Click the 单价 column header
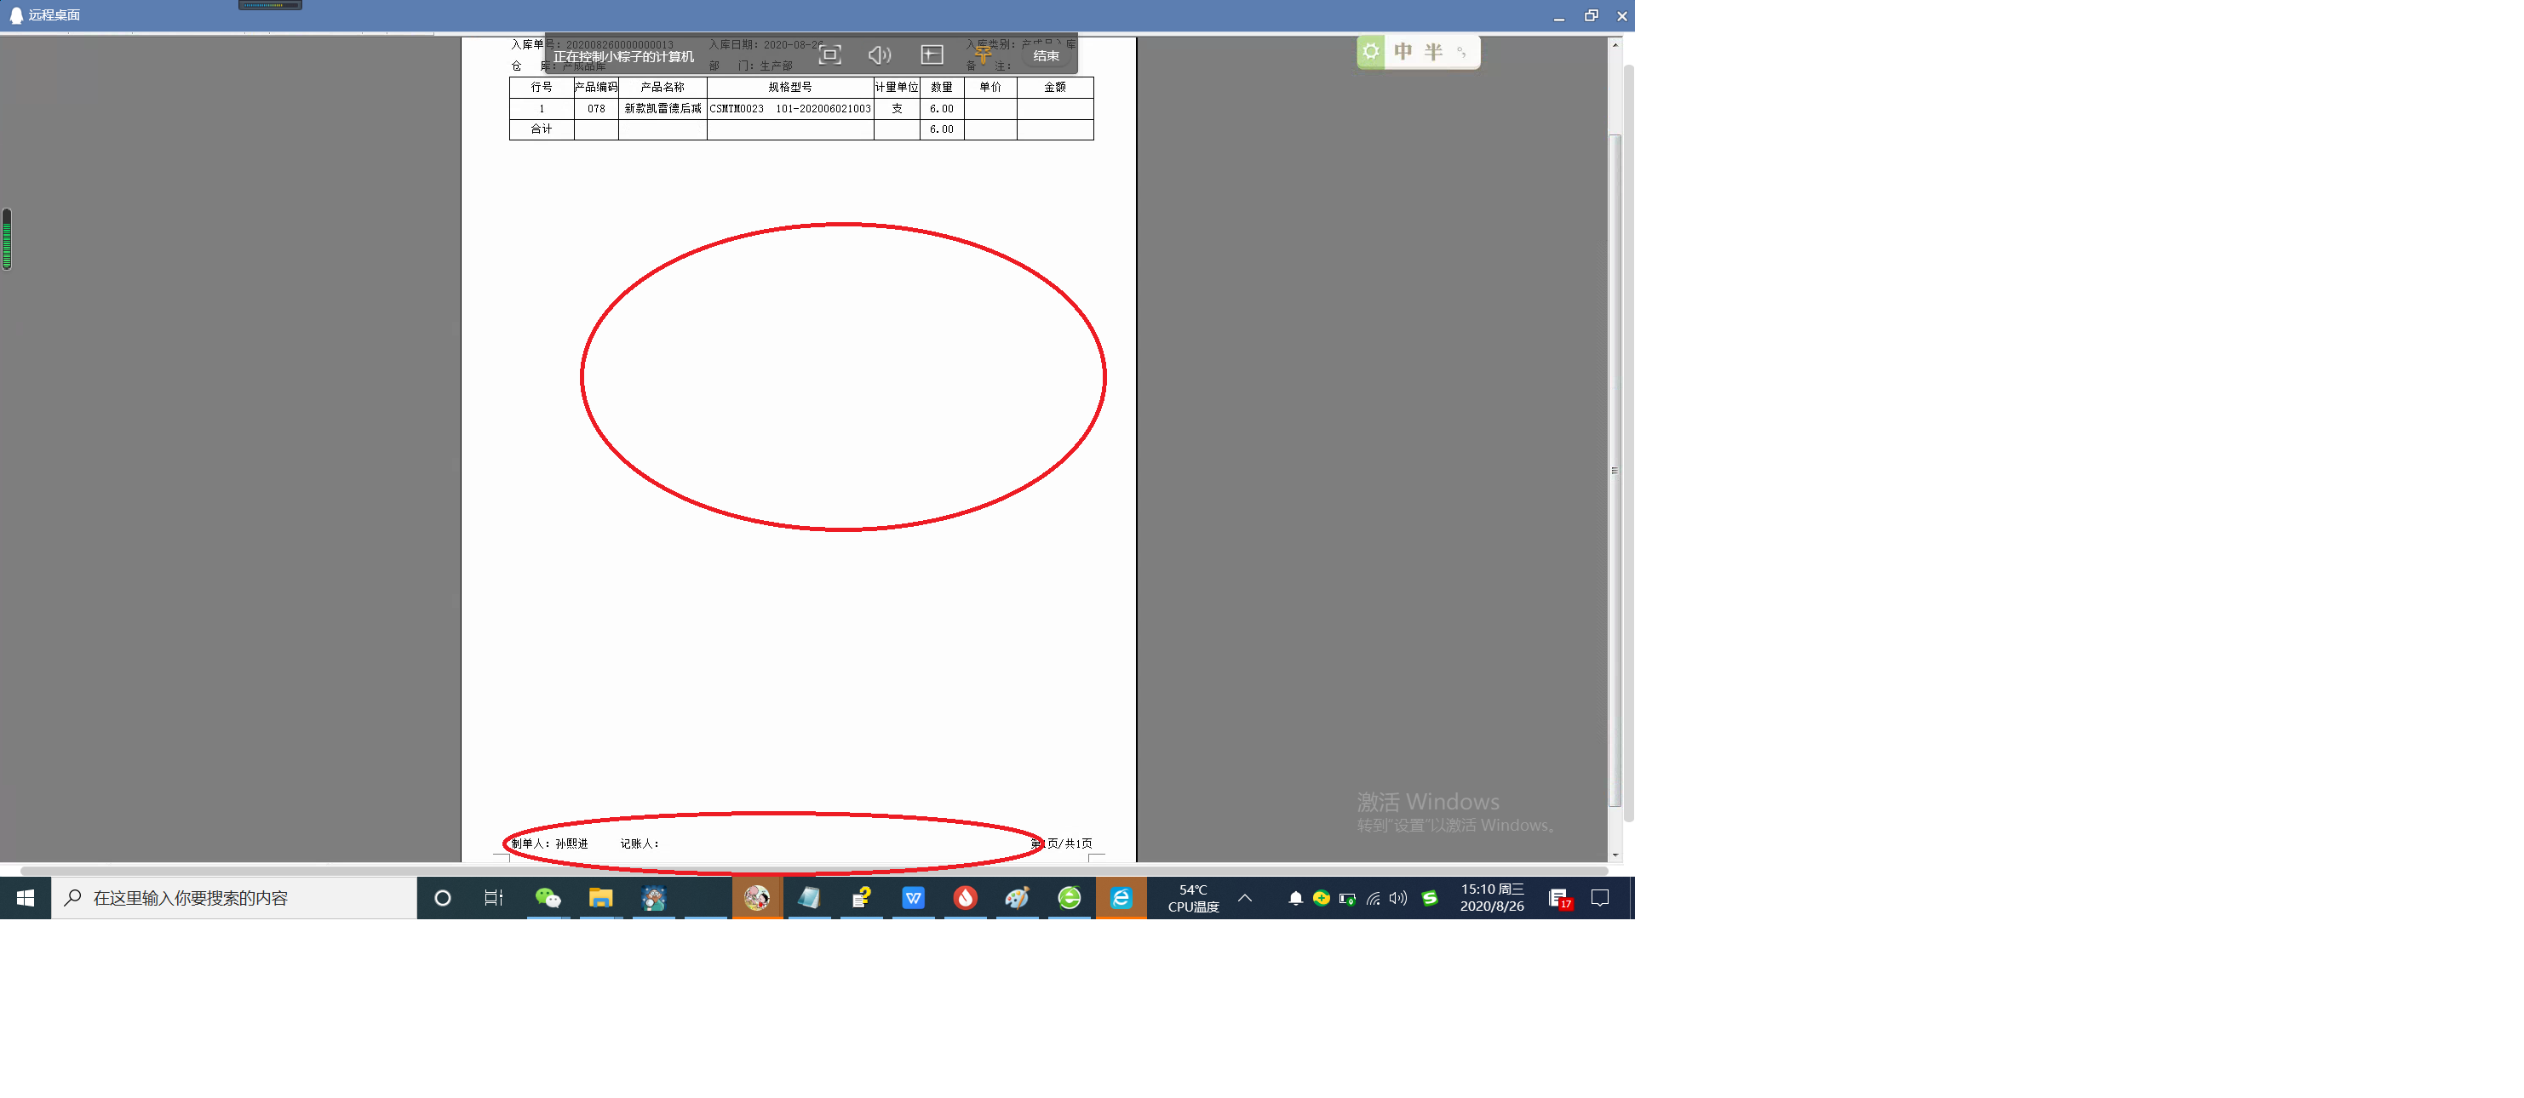2524x1098 pixels. tap(990, 87)
